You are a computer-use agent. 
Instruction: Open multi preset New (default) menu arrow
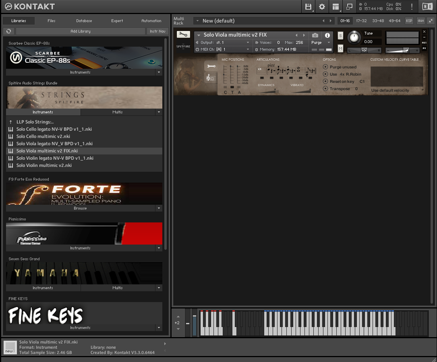point(198,21)
